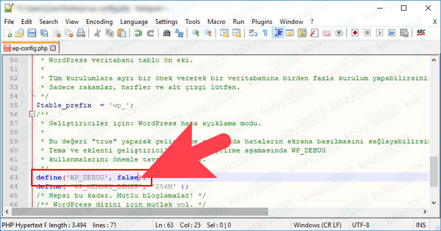Click Stop recording macro button
This screenshot has height=231, width=441.
click(x=367, y=33)
